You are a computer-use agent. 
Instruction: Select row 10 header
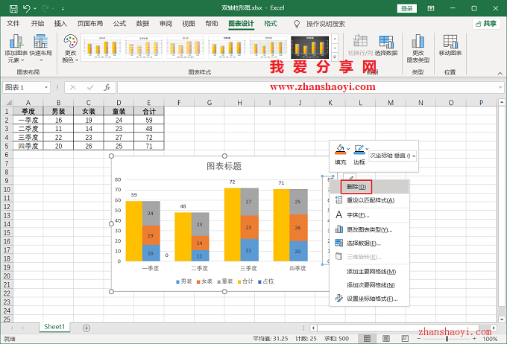7,190
